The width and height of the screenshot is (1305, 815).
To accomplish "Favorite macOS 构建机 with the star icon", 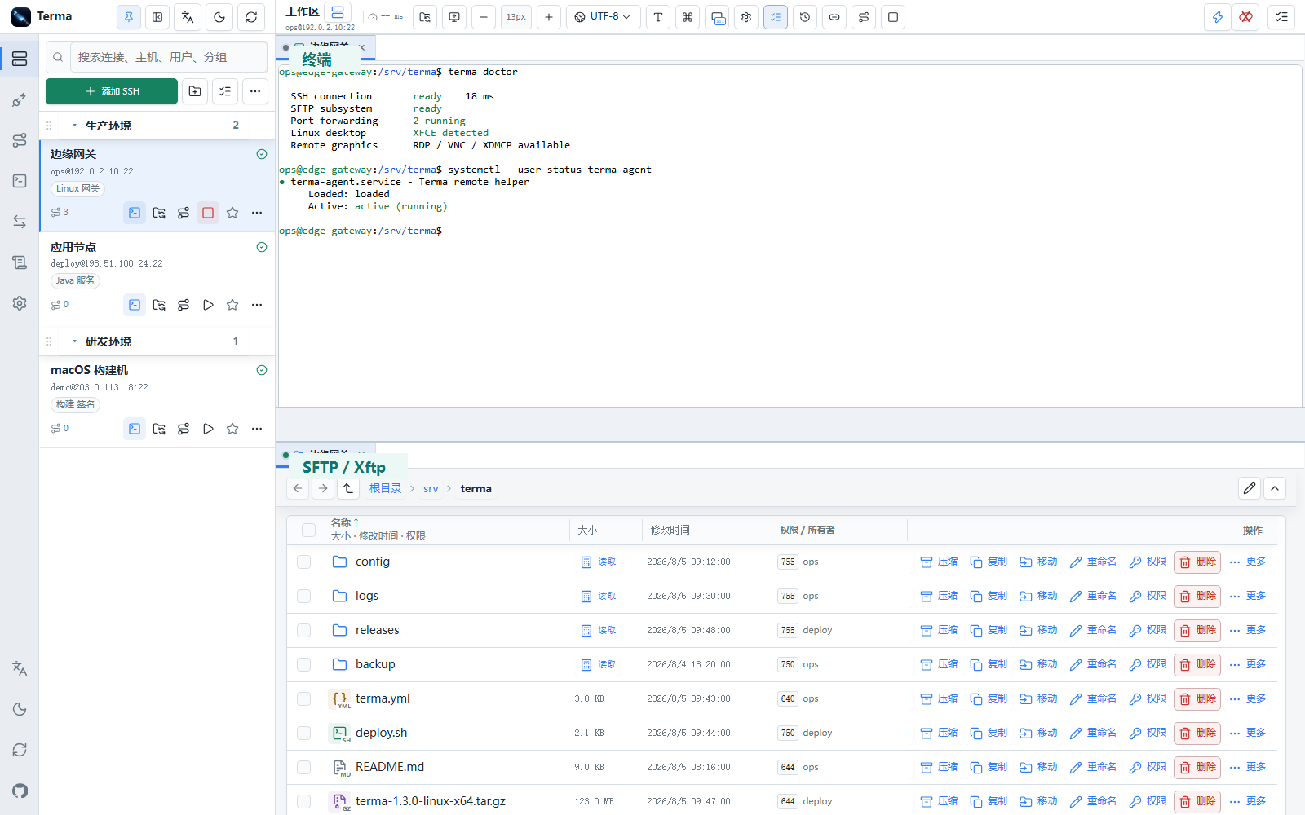I will (x=232, y=429).
